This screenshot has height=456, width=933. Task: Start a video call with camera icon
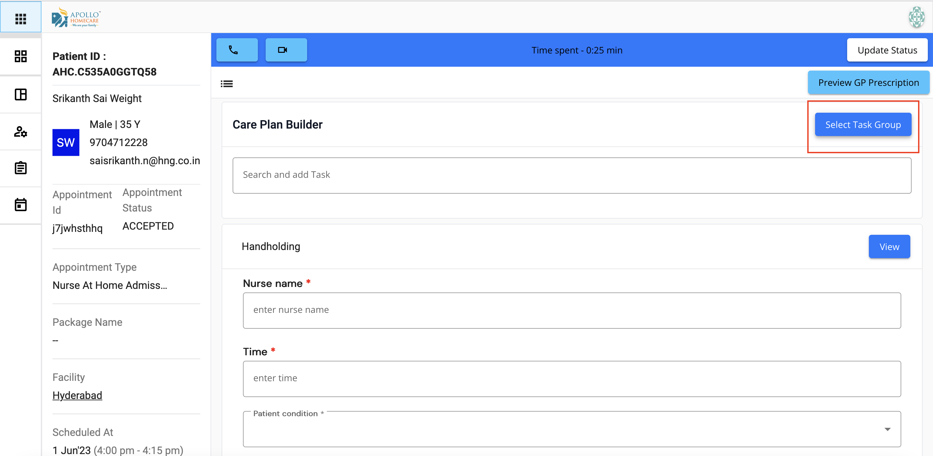(x=286, y=50)
